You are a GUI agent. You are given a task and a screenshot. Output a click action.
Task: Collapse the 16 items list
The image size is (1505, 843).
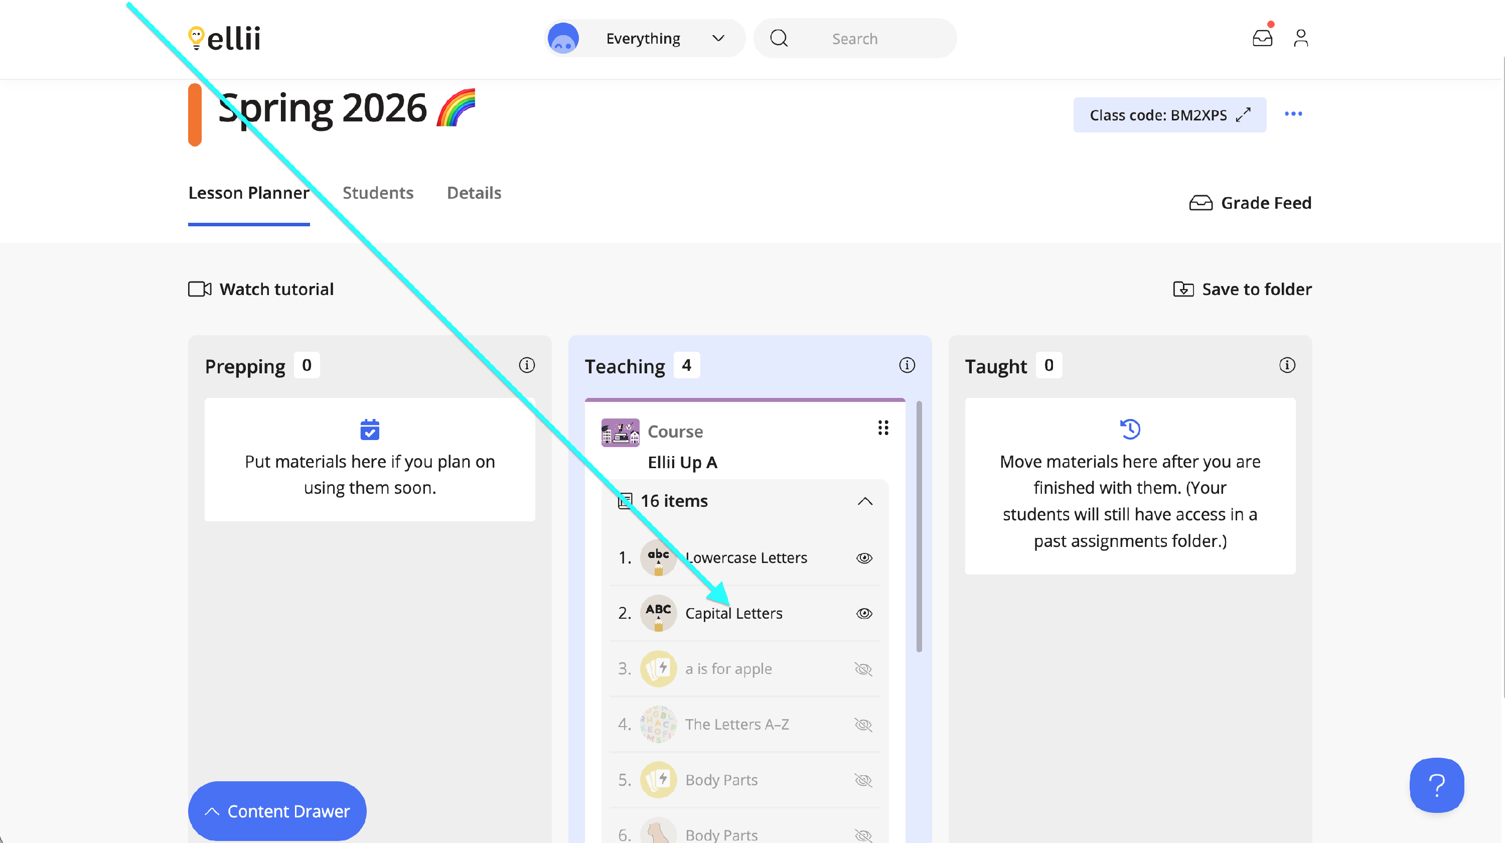[x=865, y=501]
